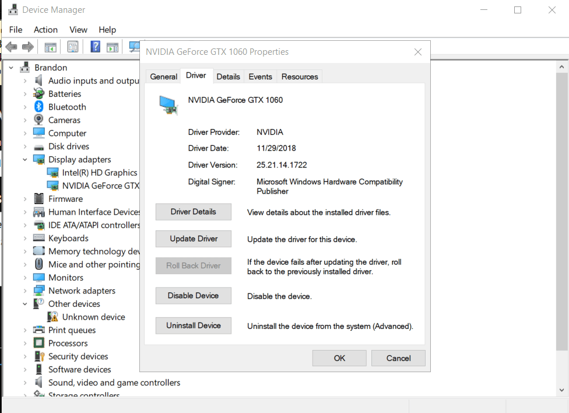Open the File menu
The width and height of the screenshot is (569, 413).
point(16,29)
